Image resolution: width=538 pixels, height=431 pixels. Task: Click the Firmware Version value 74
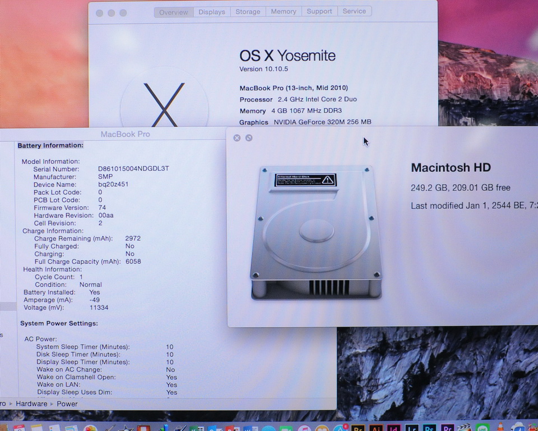click(x=102, y=208)
